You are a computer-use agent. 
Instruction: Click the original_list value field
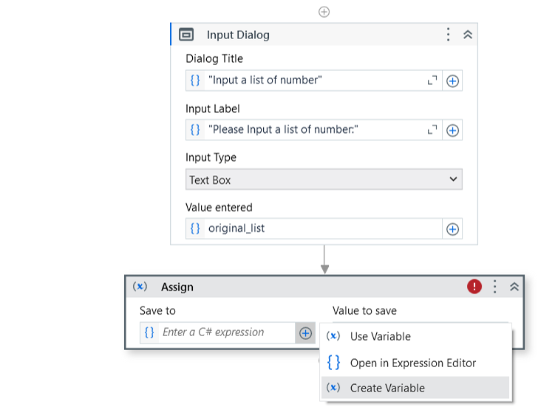pyautogui.click(x=313, y=229)
